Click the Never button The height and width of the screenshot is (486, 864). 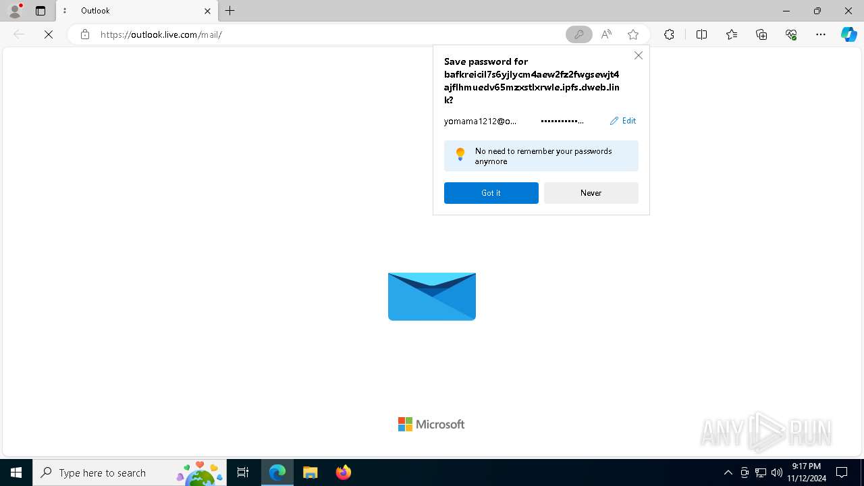591,193
